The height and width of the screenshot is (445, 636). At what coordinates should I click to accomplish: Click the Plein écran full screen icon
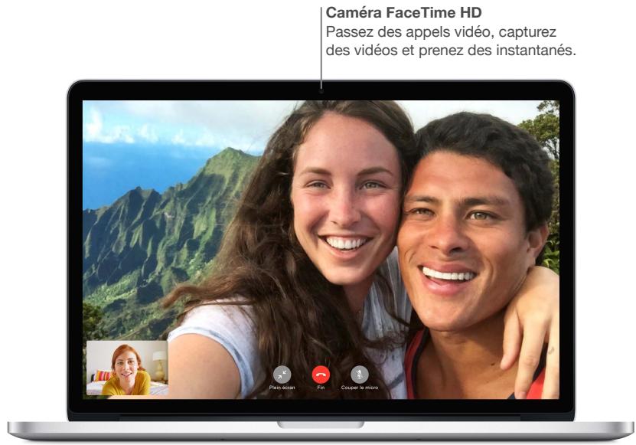pos(282,375)
